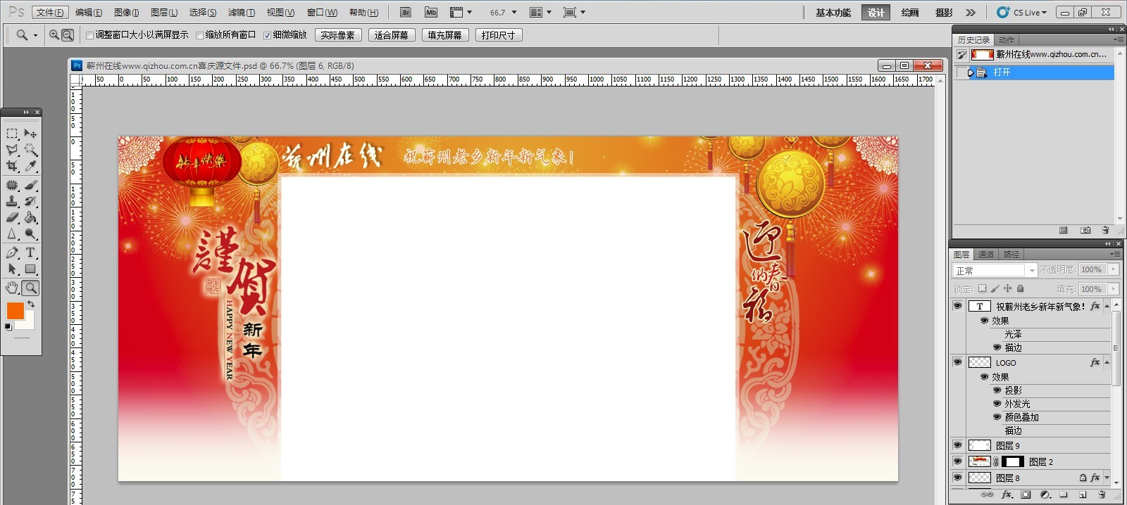Select the Eyedropper tool
This screenshot has width=1127, height=505.
pos(30,166)
